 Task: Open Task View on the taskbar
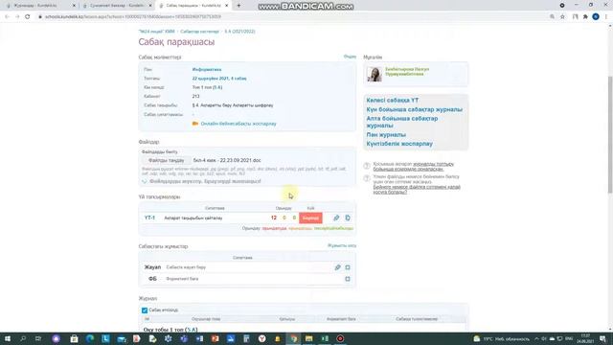38,338
